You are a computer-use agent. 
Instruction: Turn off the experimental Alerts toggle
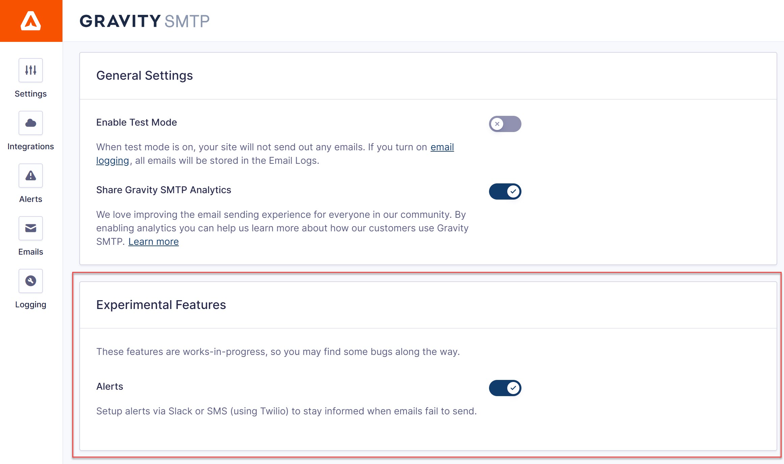505,388
